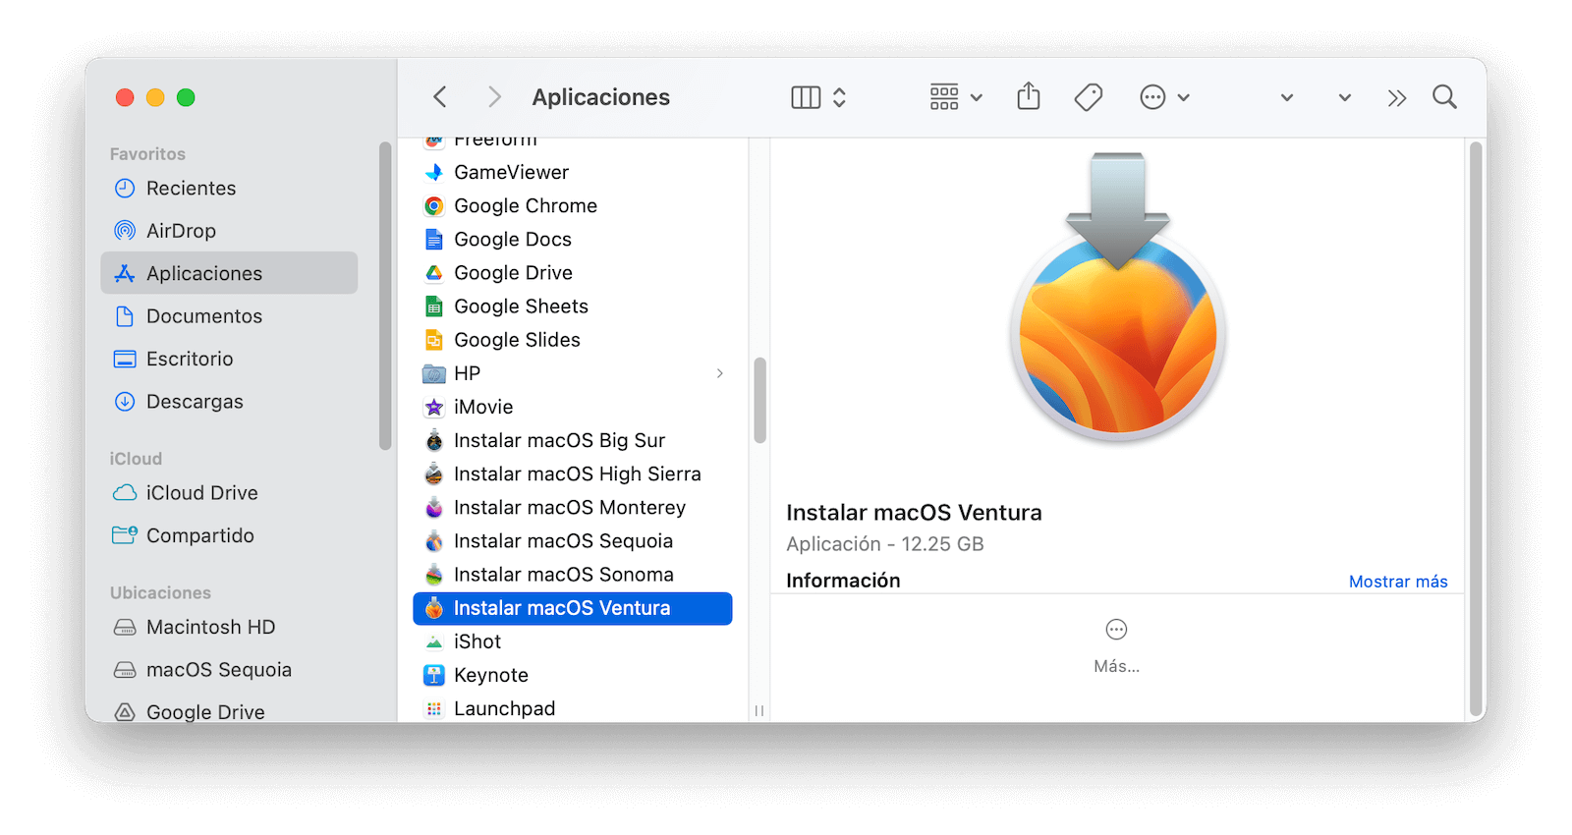The width and height of the screenshot is (1572, 835).
Task: Switch the column view mode icon
Action: [x=806, y=97]
